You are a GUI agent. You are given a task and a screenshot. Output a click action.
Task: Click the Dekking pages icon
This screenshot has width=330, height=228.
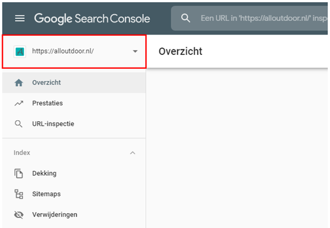tap(19, 174)
